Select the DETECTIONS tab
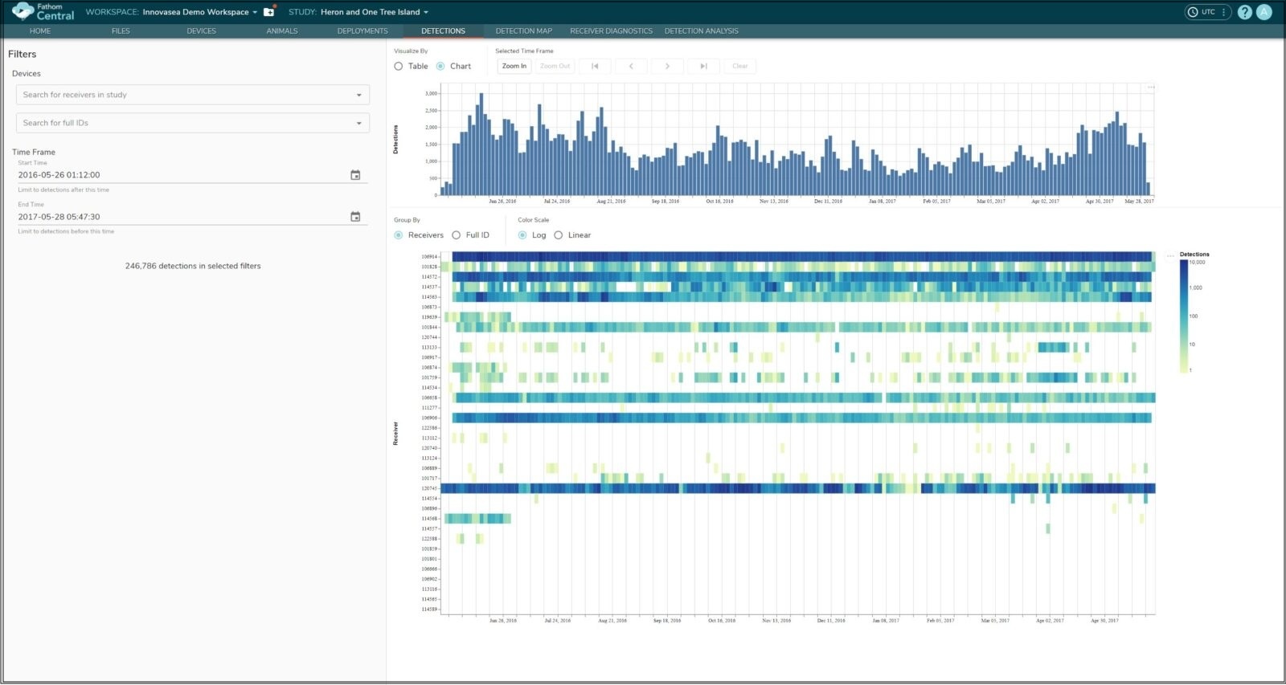The height and width of the screenshot is (685, 1286). pyautogui.click(x=443, y=31)
